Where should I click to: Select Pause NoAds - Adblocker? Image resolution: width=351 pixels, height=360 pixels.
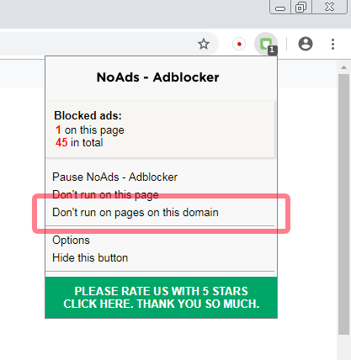pyautogui.click(x=114, y=177)
